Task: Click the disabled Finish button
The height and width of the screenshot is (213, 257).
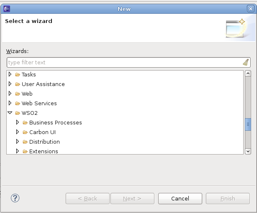Action: point(228,199)
